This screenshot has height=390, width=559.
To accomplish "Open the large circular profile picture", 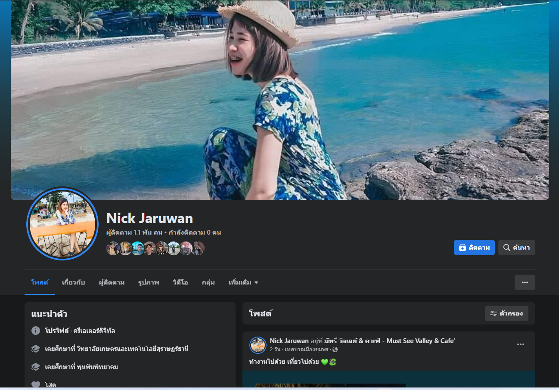I will pos(63,224).
